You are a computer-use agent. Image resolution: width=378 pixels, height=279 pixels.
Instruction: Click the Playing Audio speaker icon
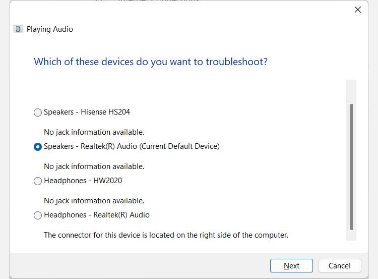click(x=19, y=29)
